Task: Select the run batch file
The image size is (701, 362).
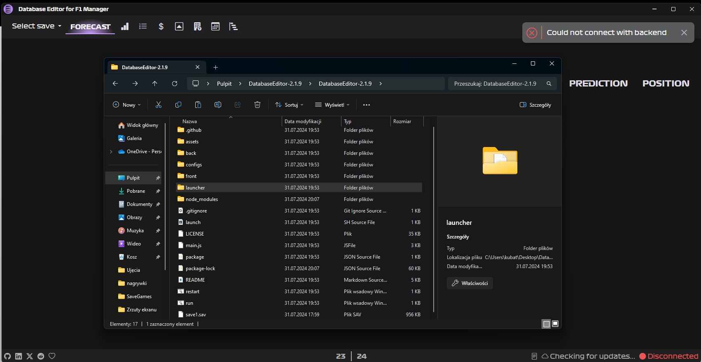Action: point(299,303)
